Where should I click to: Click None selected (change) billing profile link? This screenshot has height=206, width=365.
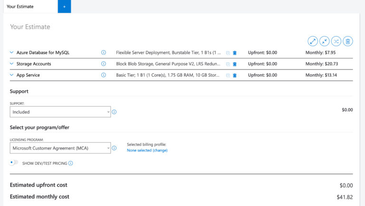click(x=147, y=150)
